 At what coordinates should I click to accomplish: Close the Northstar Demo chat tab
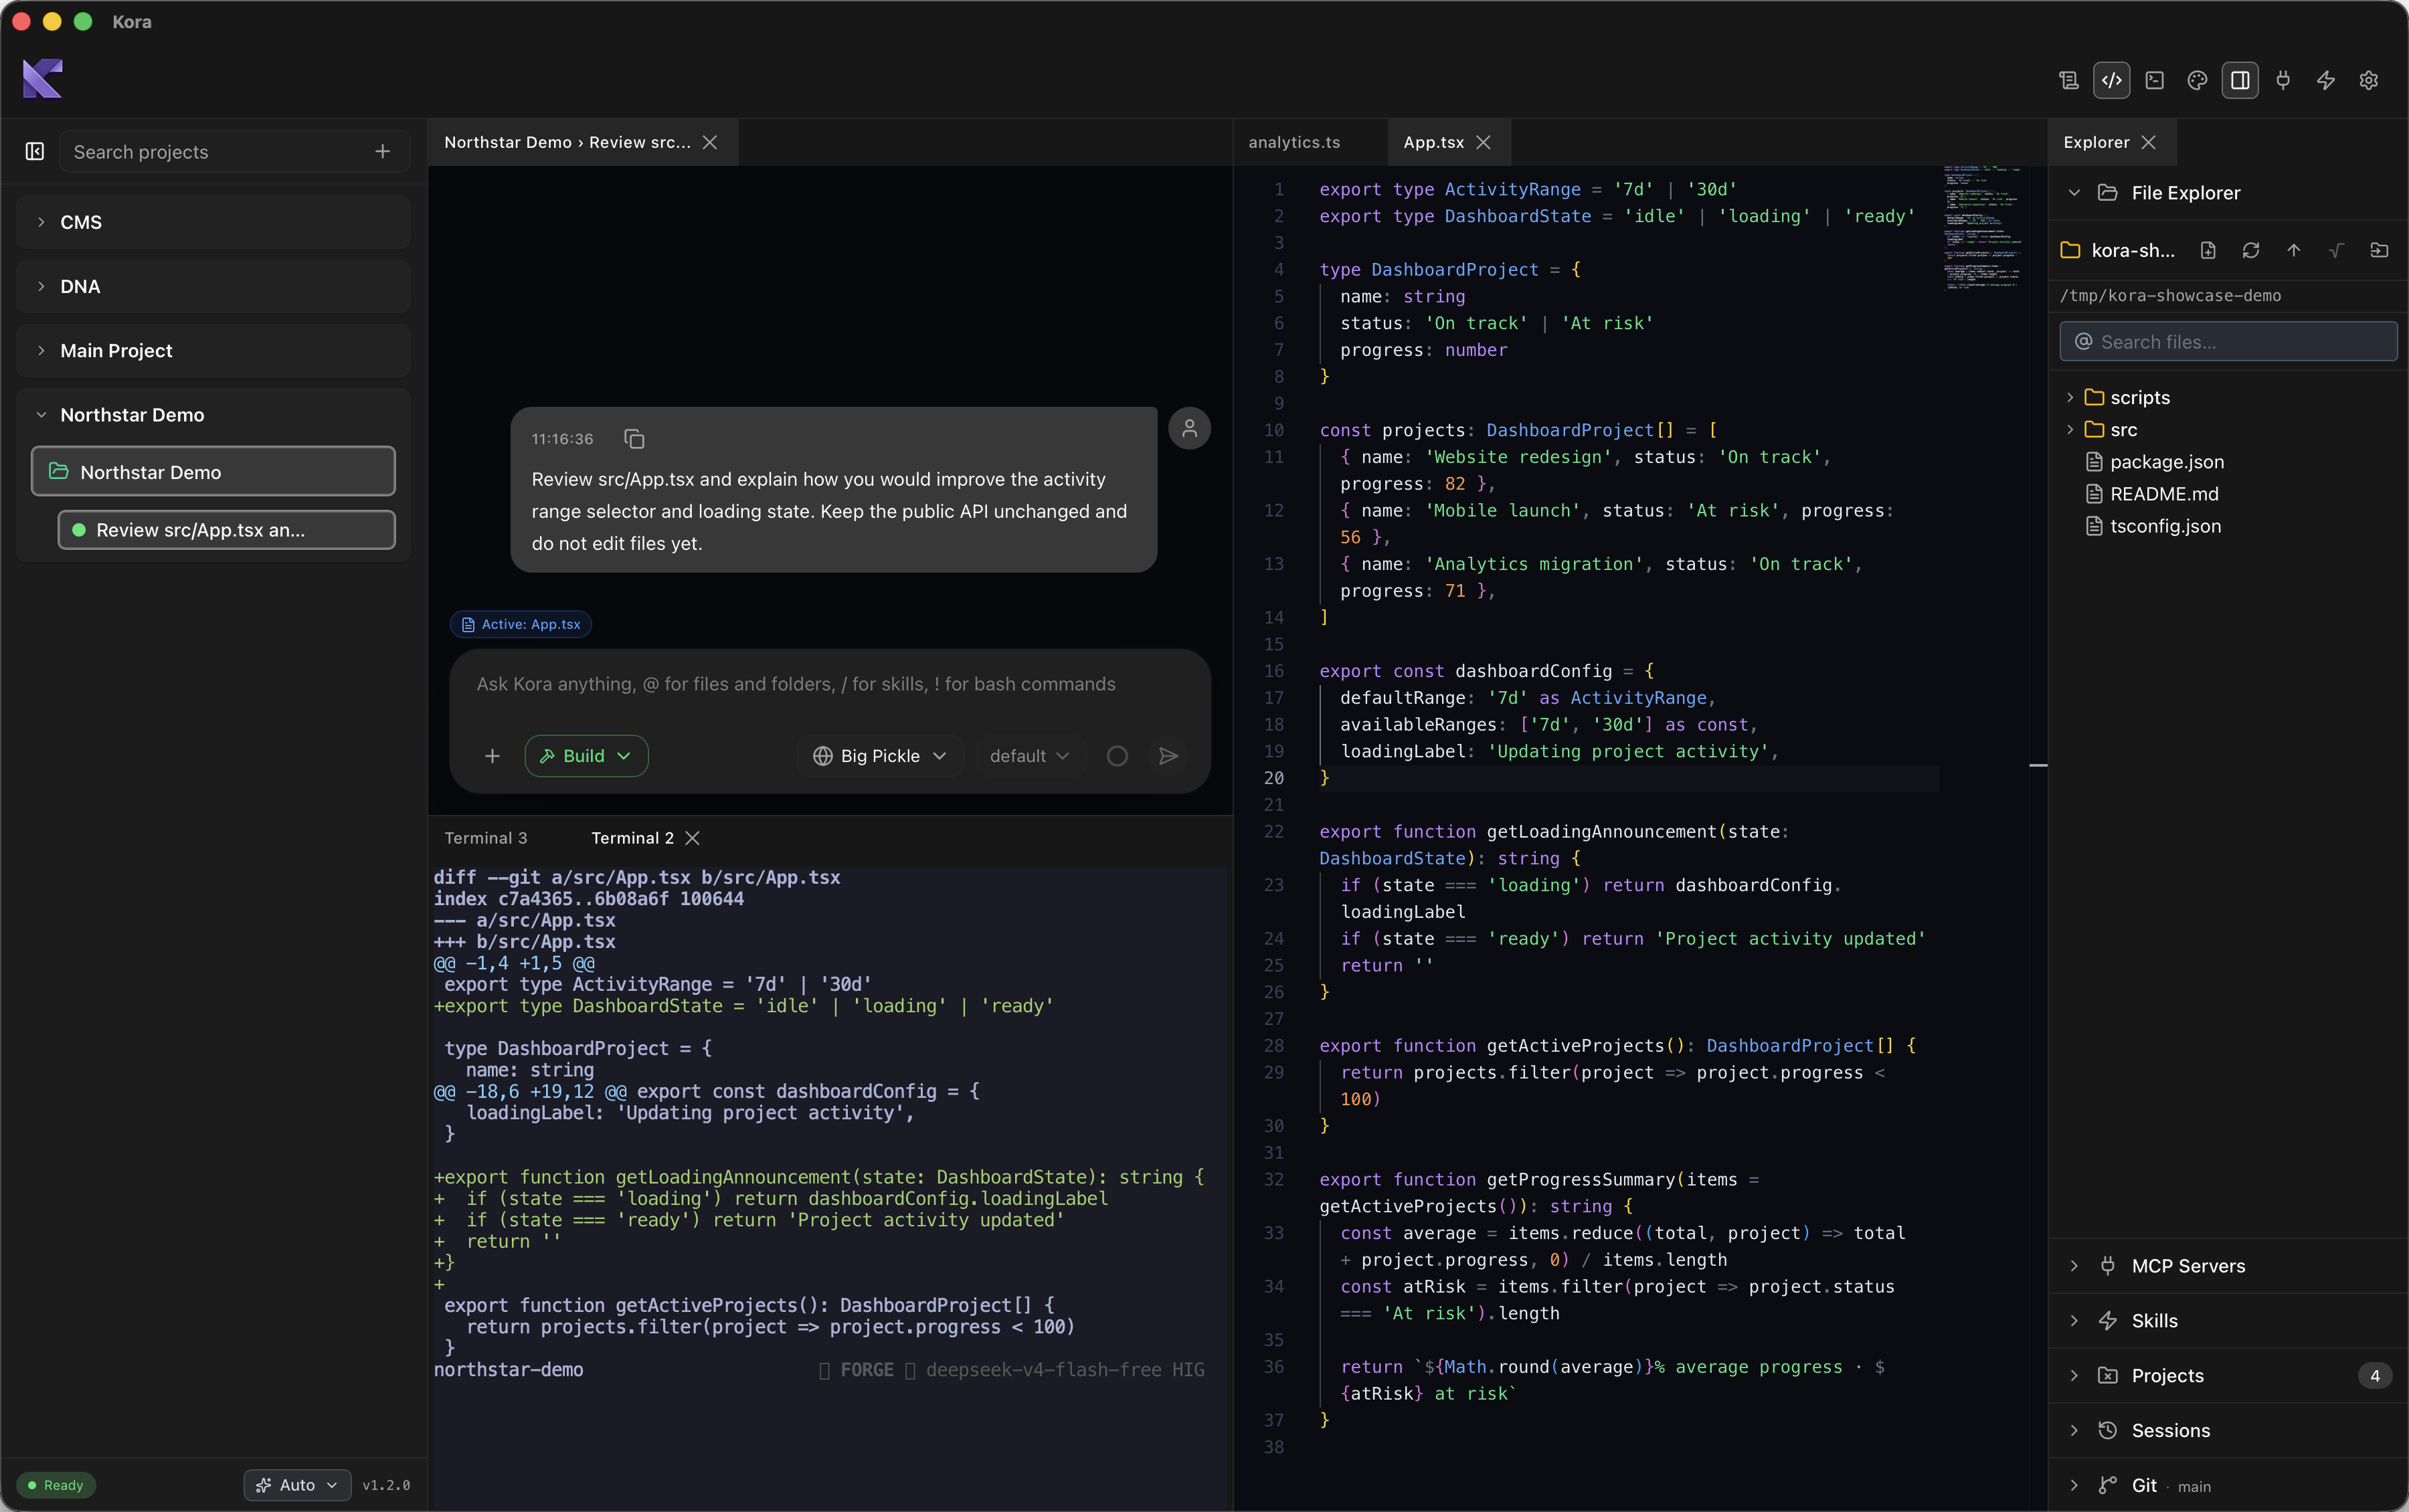coord(710,142)
